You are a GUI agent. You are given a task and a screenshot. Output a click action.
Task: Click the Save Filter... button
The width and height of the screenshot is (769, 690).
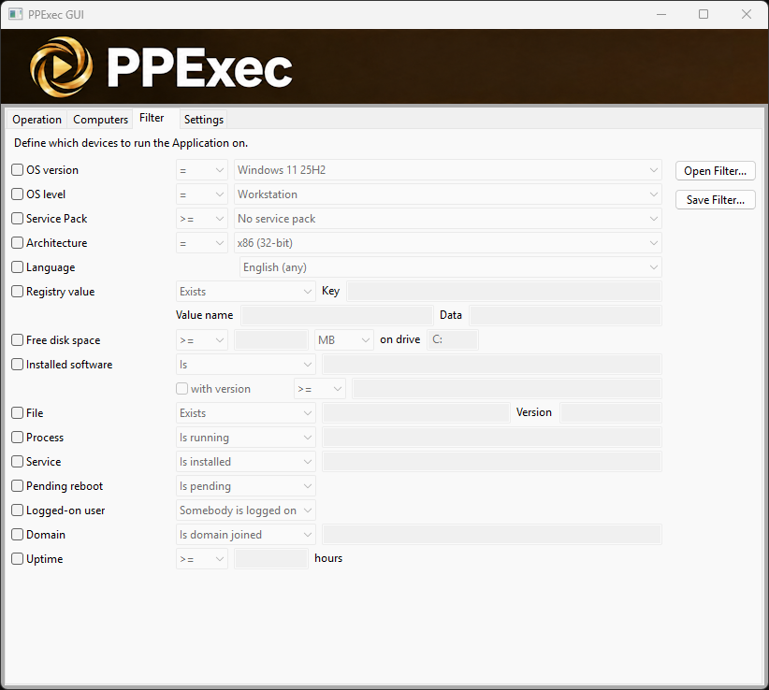pyautogui.click(x=715, y=199)
